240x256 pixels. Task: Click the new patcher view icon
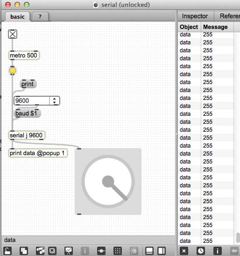click(24, 250)
